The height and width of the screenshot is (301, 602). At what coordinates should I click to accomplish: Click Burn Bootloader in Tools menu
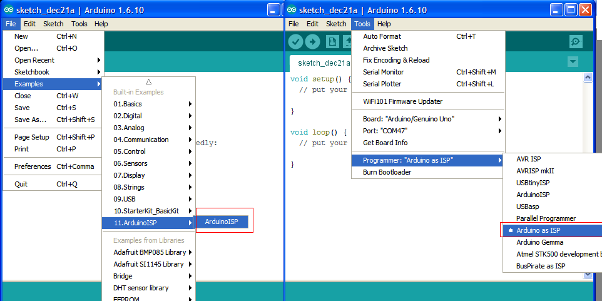click(x=428, y=172)
